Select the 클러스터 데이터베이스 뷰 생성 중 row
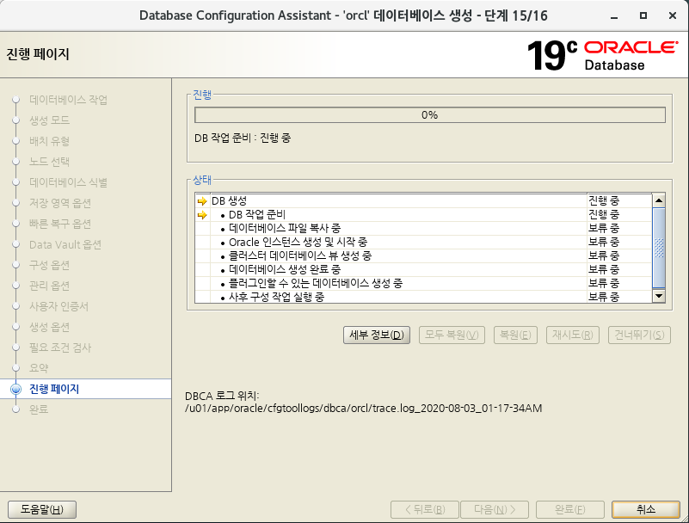This screenshot has height=523, width=689. tap(423, 255)
